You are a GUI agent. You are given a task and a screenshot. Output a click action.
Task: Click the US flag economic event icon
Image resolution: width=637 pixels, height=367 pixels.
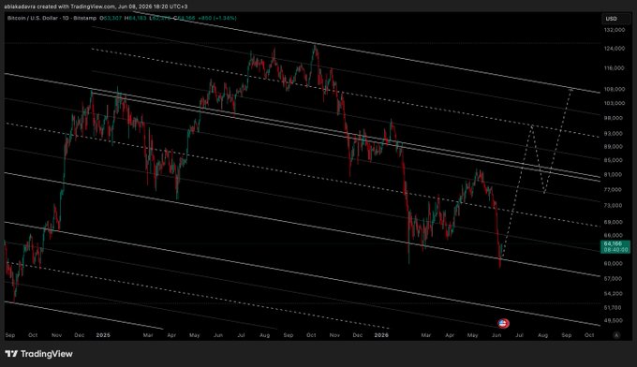point(503,323)
